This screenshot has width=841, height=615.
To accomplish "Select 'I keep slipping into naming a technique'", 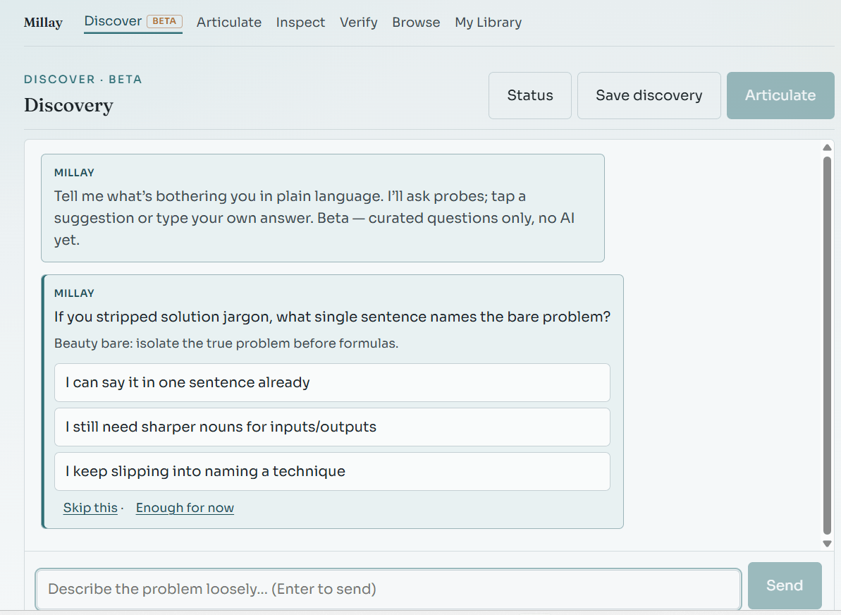I will coord(332,472).
